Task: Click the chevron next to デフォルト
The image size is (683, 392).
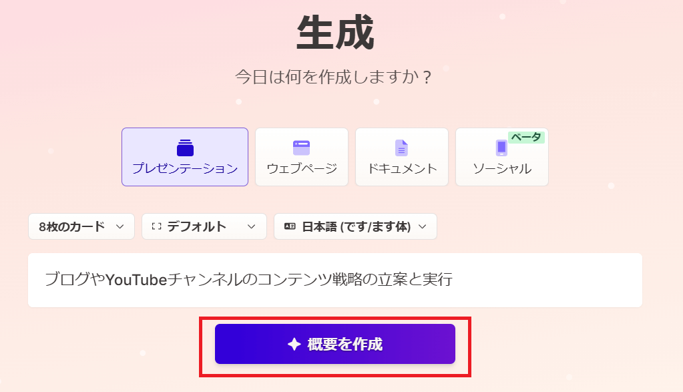Action: (x=251, y=226)
